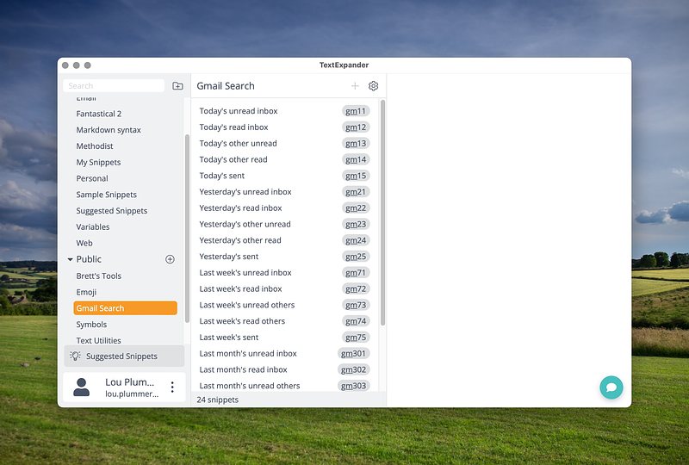689x465 pixels.
Task: Select snippet Last week's sent
Action: [285, 338]
